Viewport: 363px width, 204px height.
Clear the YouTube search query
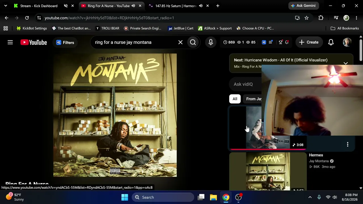coord(180,42)
